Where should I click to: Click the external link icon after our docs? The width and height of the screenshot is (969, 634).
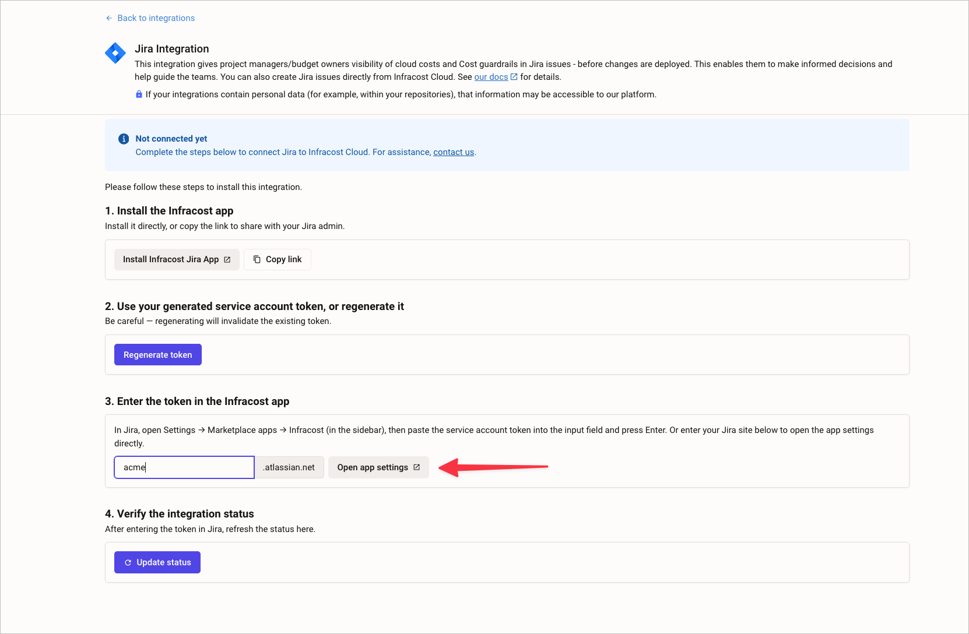click(514, 77)
